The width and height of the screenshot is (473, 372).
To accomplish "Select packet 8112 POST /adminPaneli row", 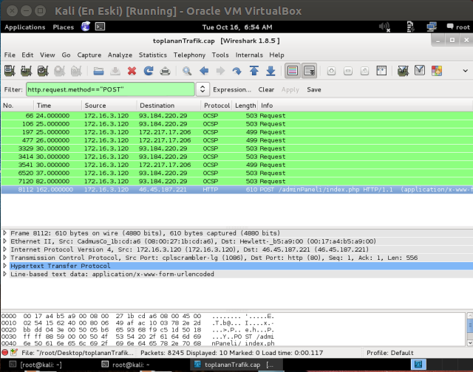I will point(236,190).
